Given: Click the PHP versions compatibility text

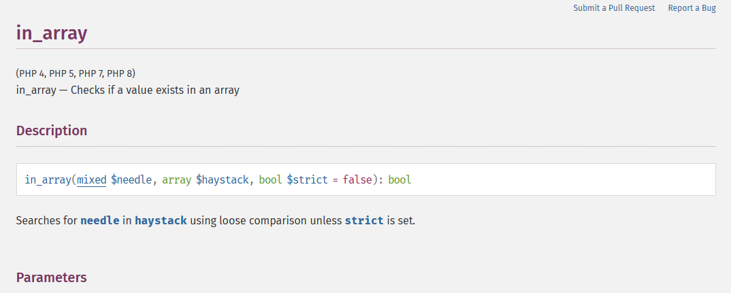Looking at the screenshot, I should click(80, 73).
